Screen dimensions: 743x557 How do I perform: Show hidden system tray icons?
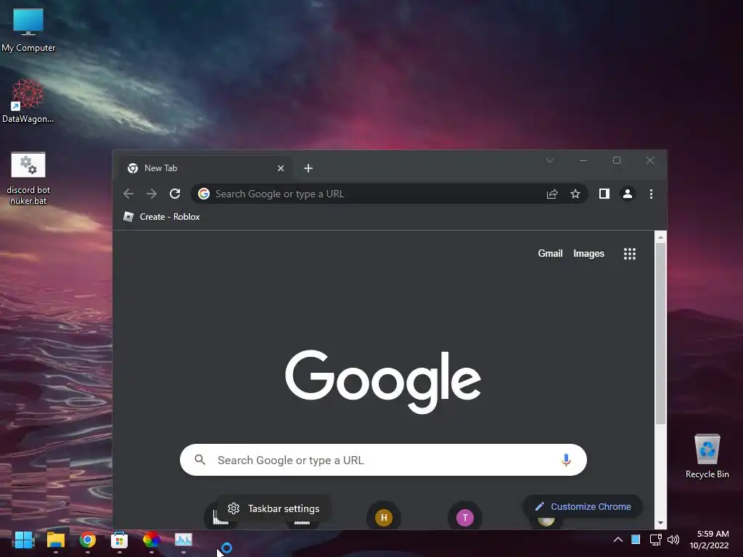[618, 540]
